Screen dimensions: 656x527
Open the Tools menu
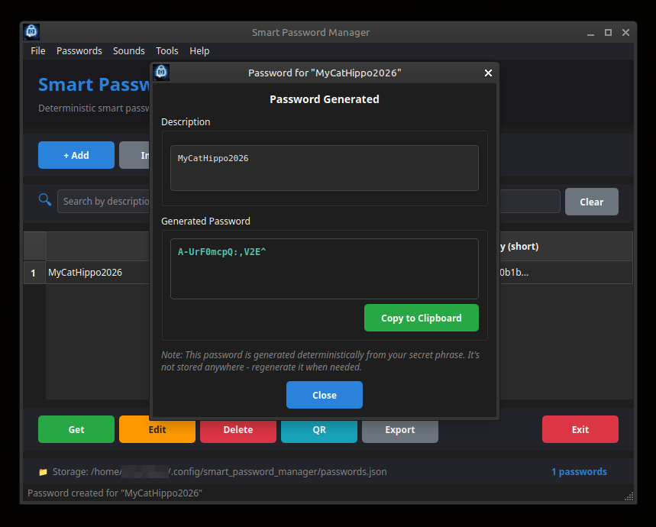pos(167,51)
